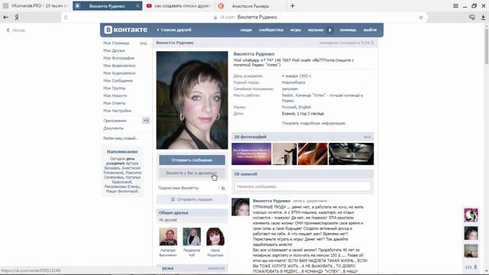
Task: Click выйти to log out
Action: (x=370, y=30)
